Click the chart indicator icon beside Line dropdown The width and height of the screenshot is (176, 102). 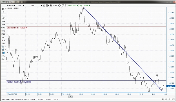click(44, 6)
